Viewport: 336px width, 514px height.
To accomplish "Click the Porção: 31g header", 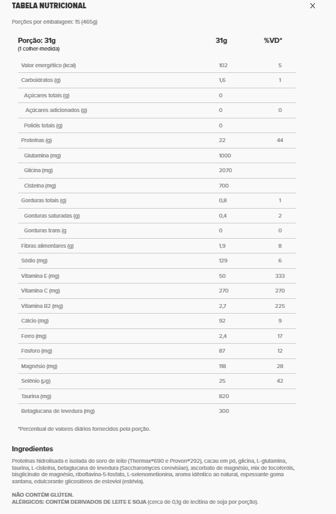I will 36,41.
